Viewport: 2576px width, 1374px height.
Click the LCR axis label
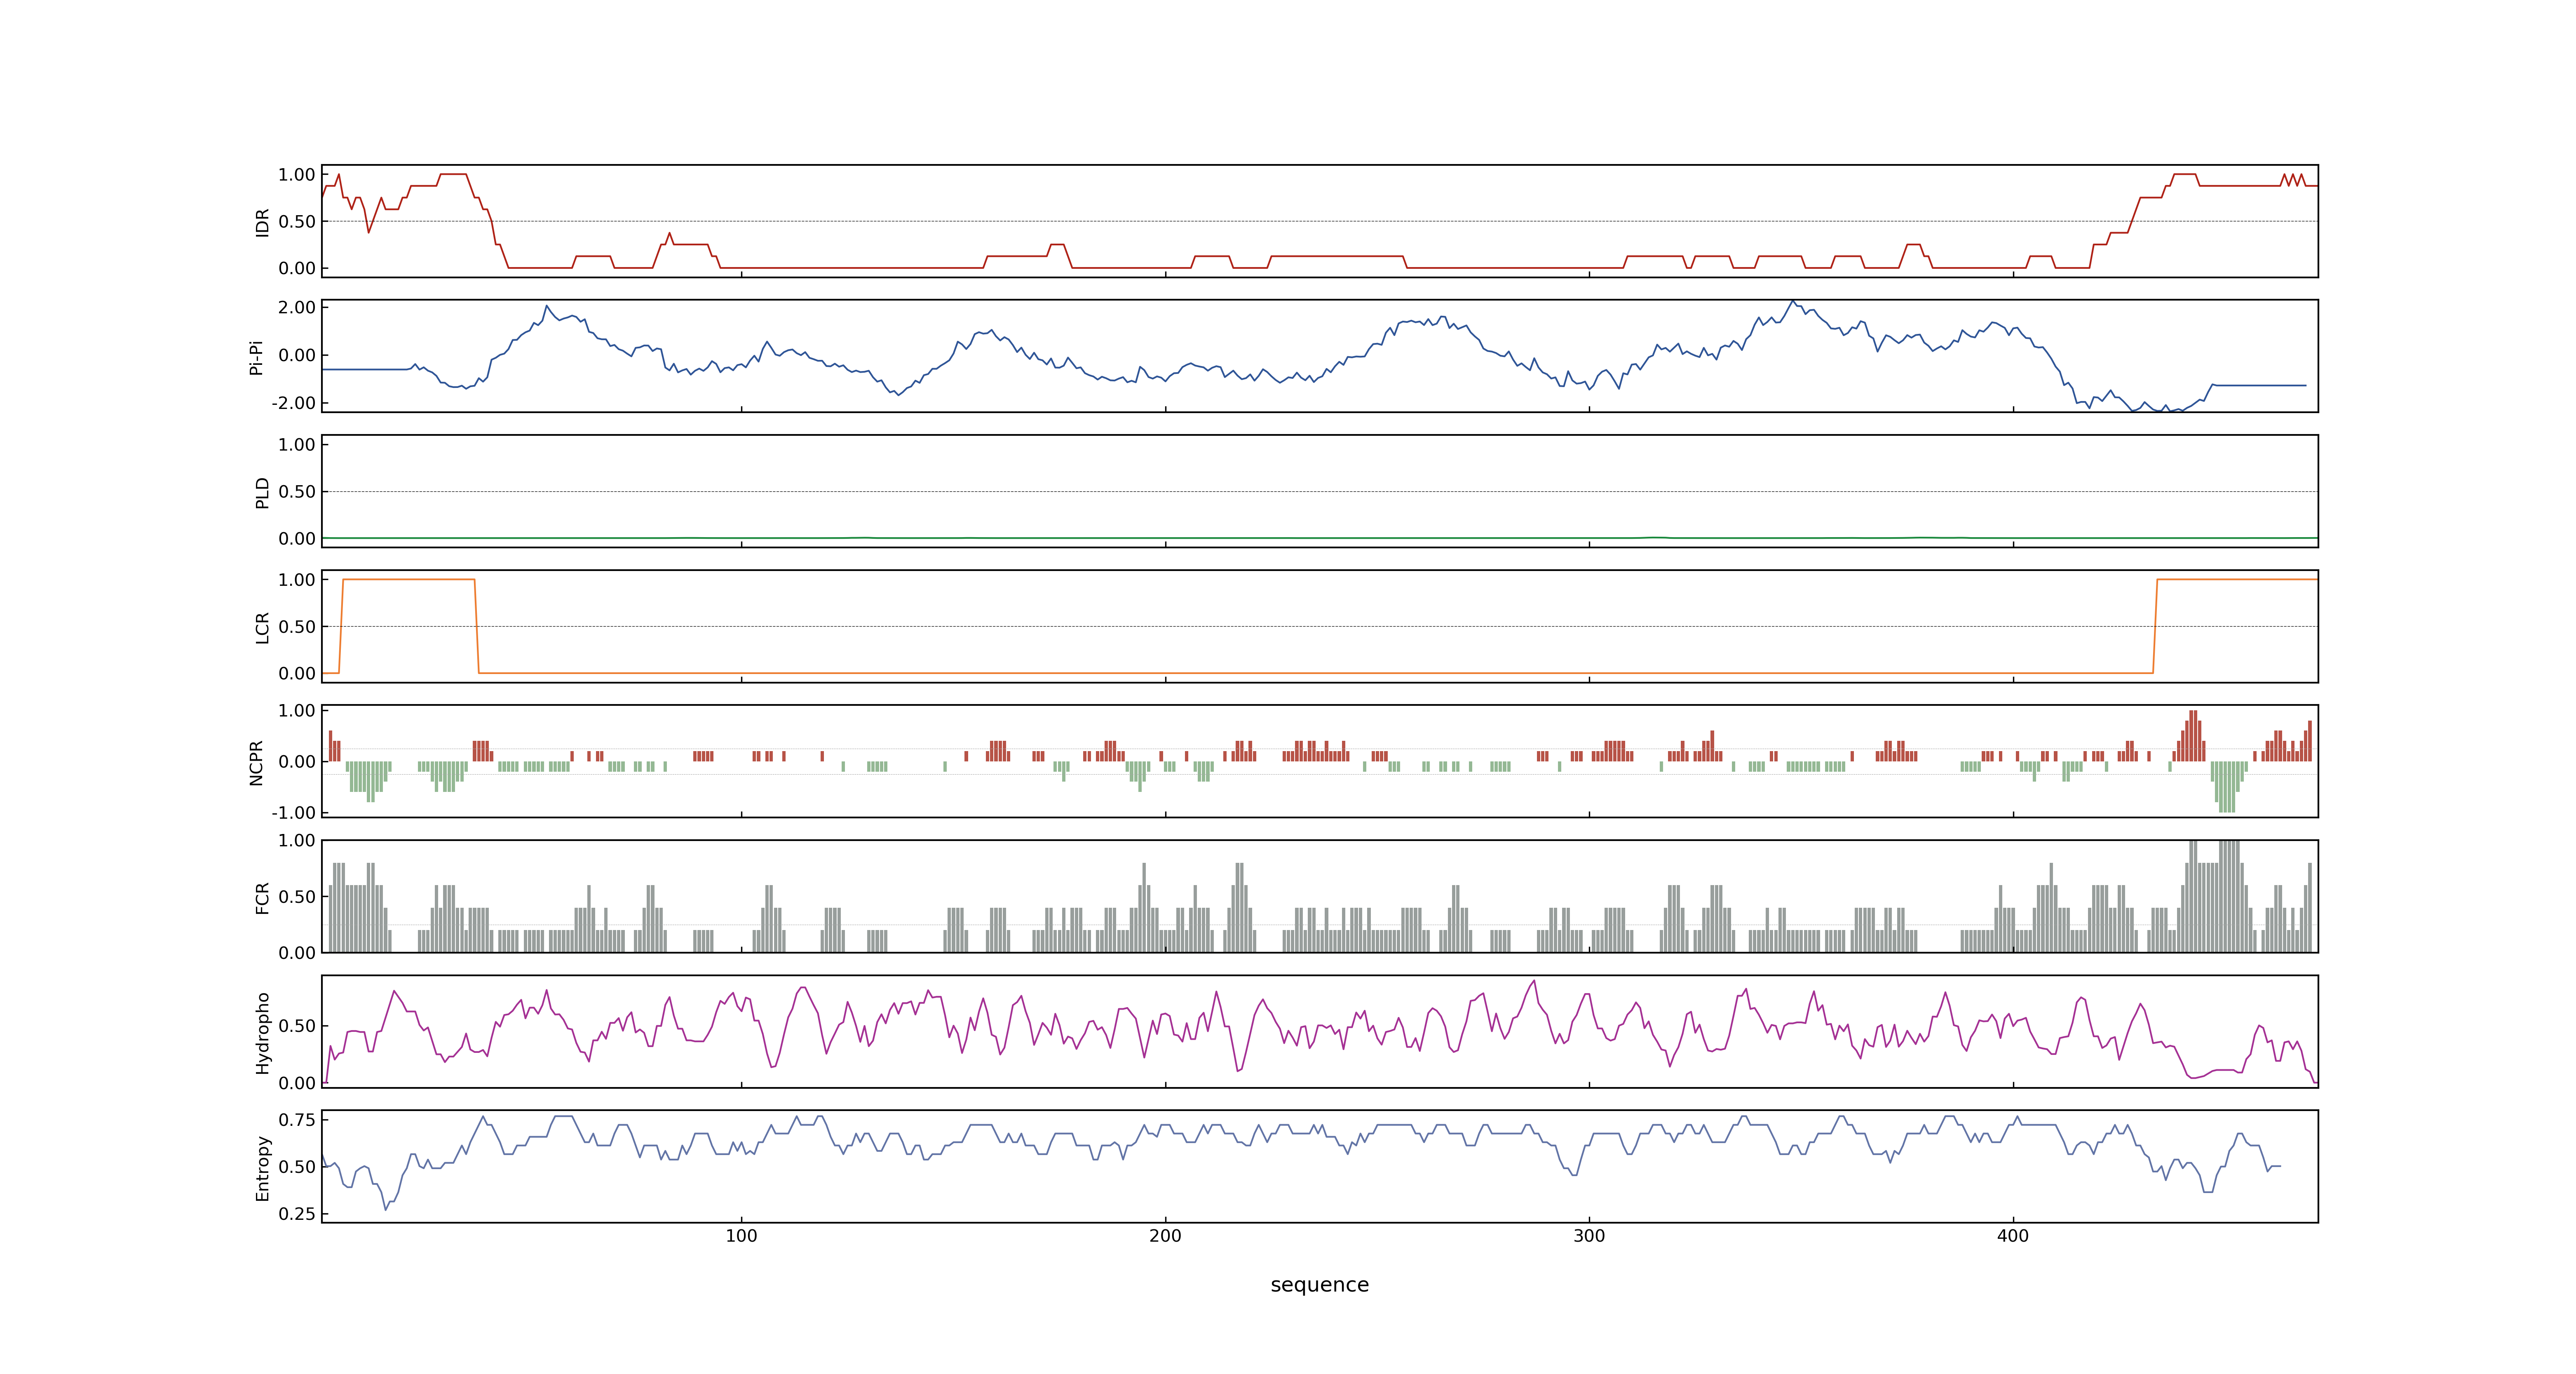[262, 627]
